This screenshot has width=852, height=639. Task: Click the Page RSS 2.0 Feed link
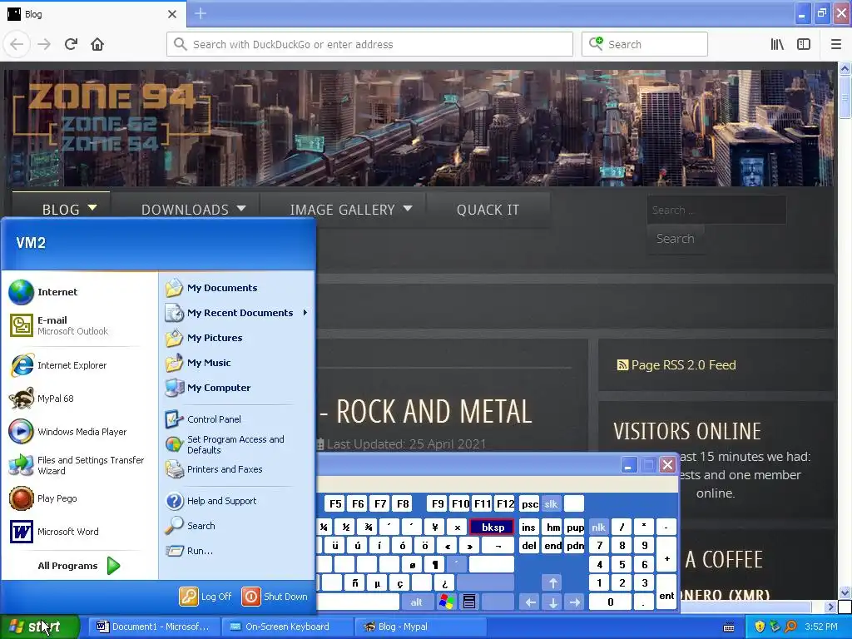tap(676, 364)
